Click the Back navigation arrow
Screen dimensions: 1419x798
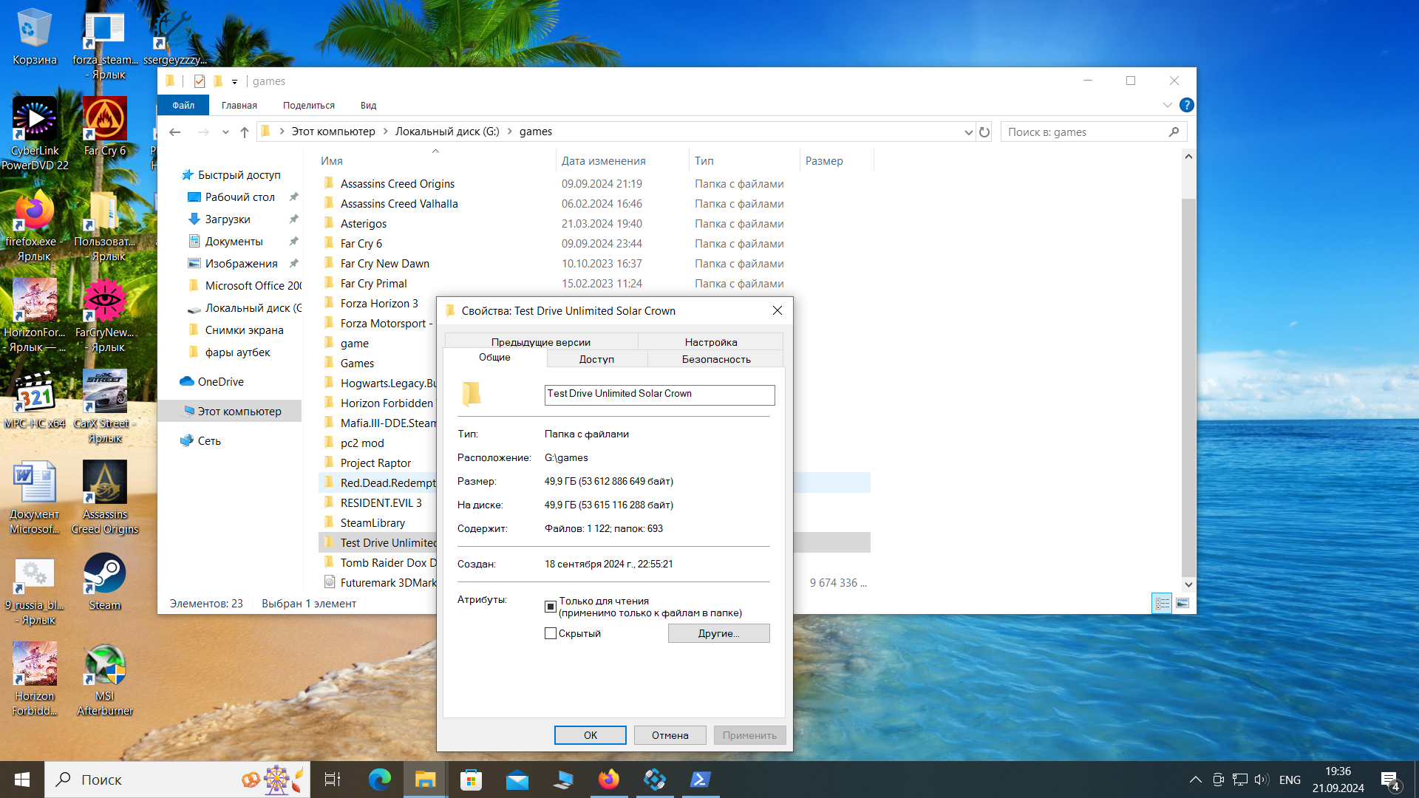tap(175, 132)
